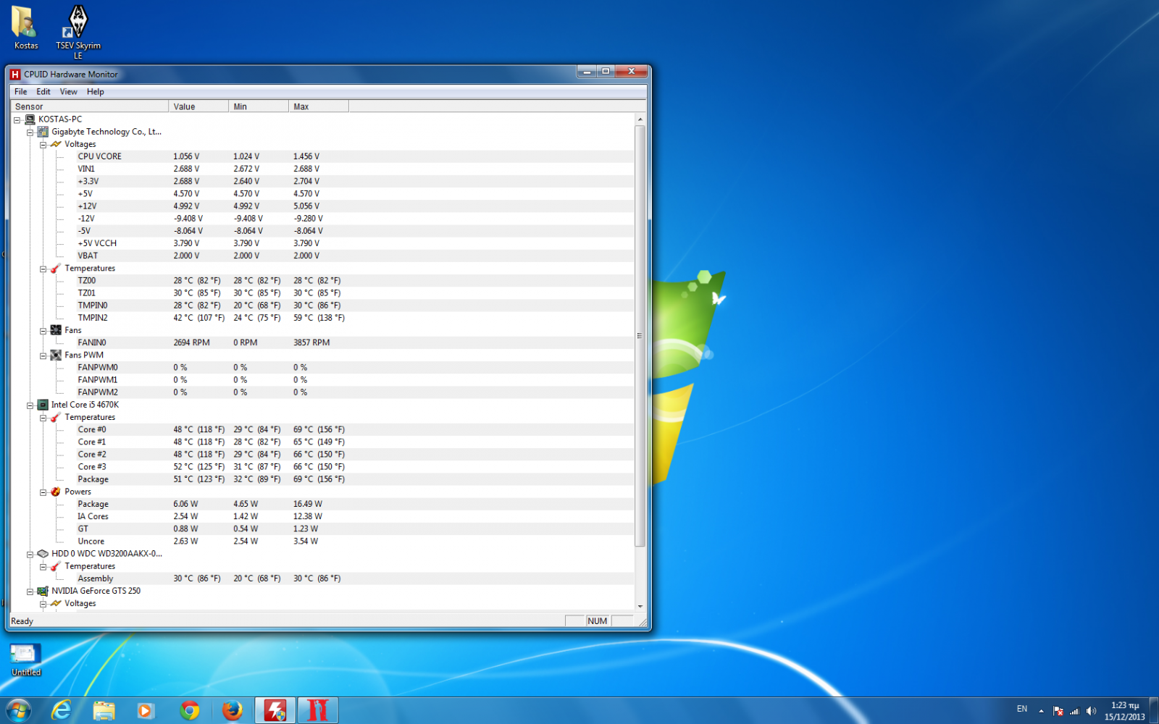
Task: Click the scrollbar down arrow
Action: [x=640, y=607]
